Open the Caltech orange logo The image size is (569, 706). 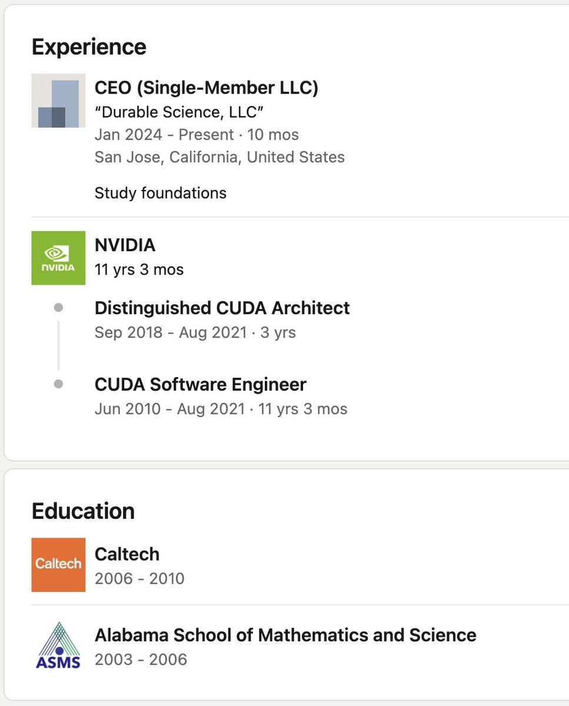pos(58,565)
